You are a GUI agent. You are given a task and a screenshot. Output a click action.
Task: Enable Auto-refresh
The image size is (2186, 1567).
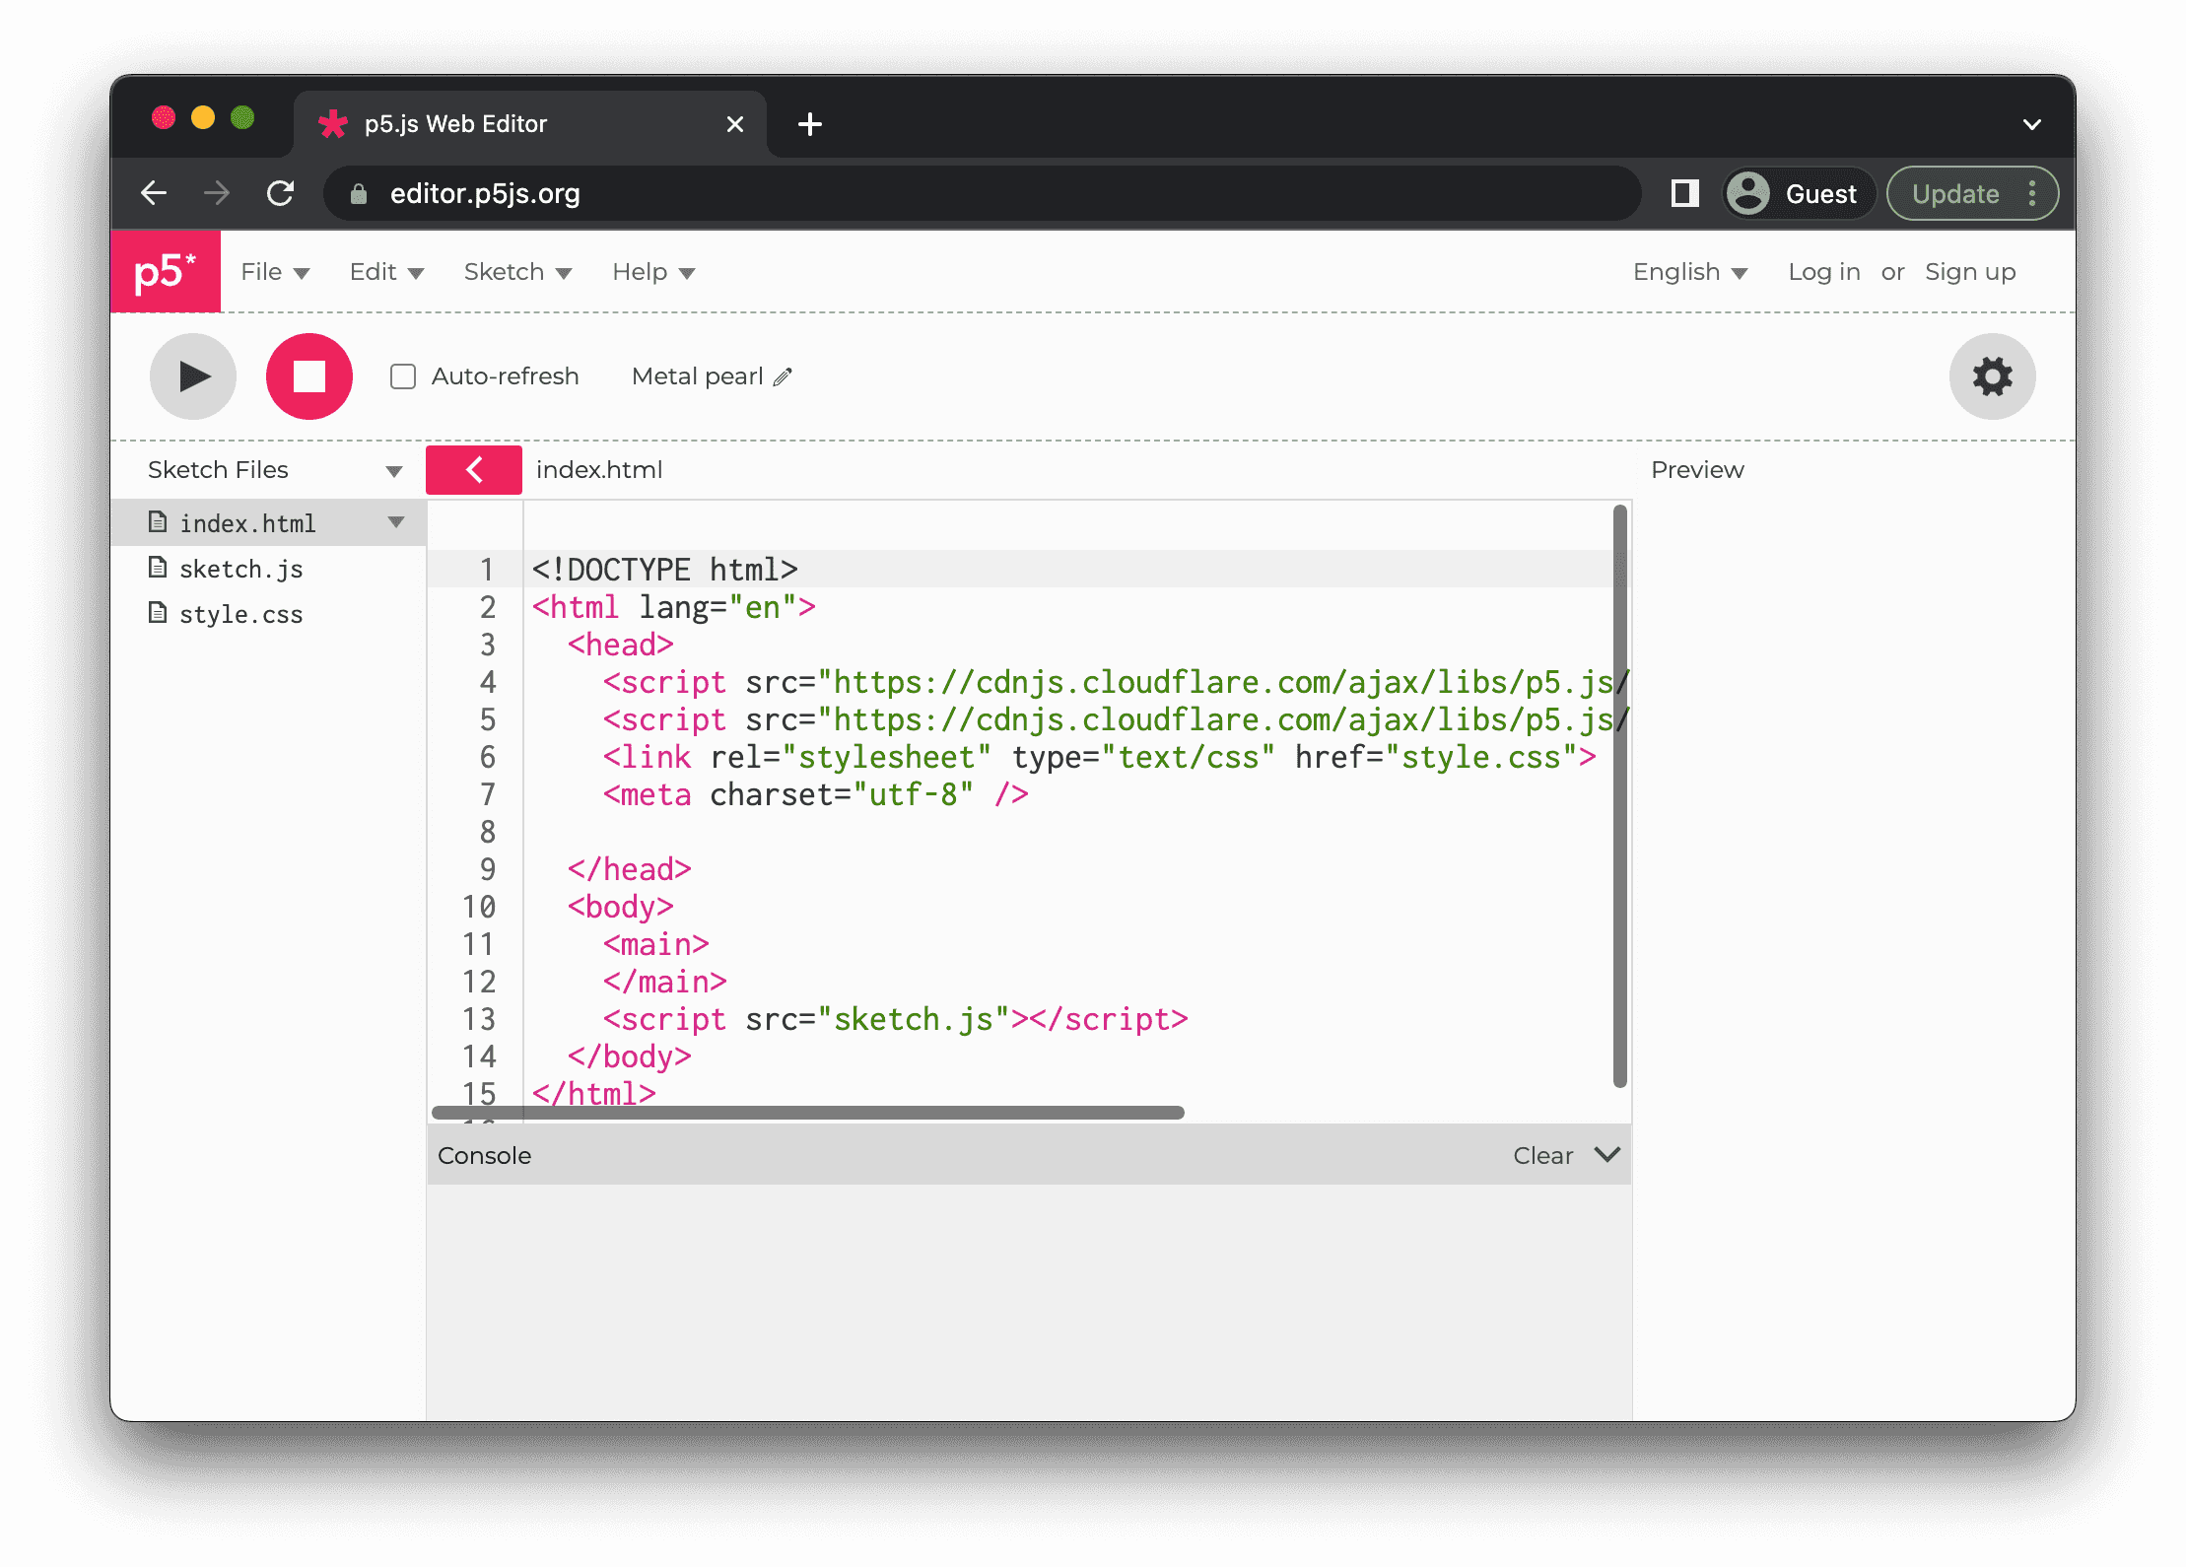click(x=402, y=375)
